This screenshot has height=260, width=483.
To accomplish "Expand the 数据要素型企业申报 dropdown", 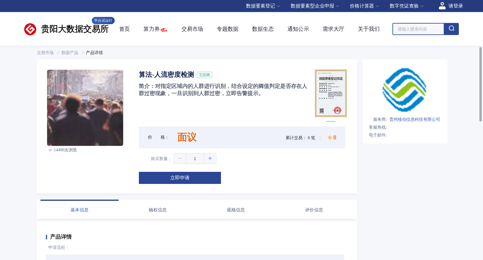I will click(315, 6).
